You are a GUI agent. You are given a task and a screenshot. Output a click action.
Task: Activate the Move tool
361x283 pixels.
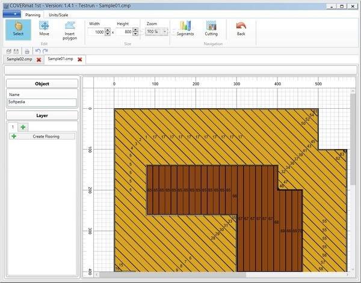(44, 29)
